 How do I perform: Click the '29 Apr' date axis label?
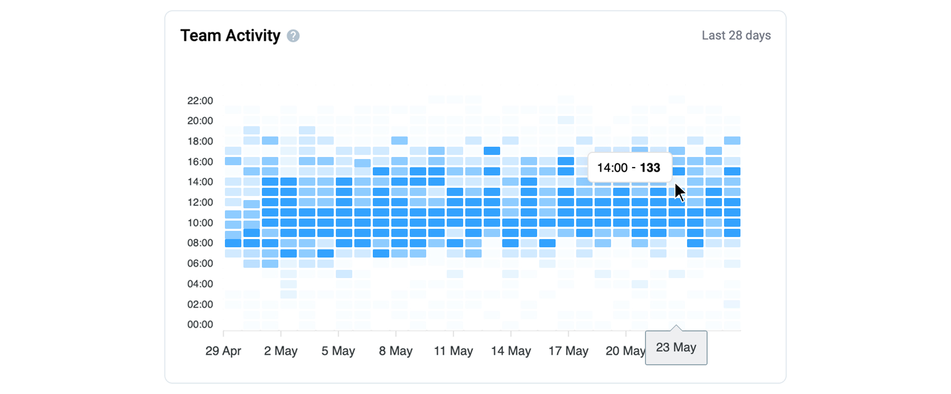coord(223,351)
